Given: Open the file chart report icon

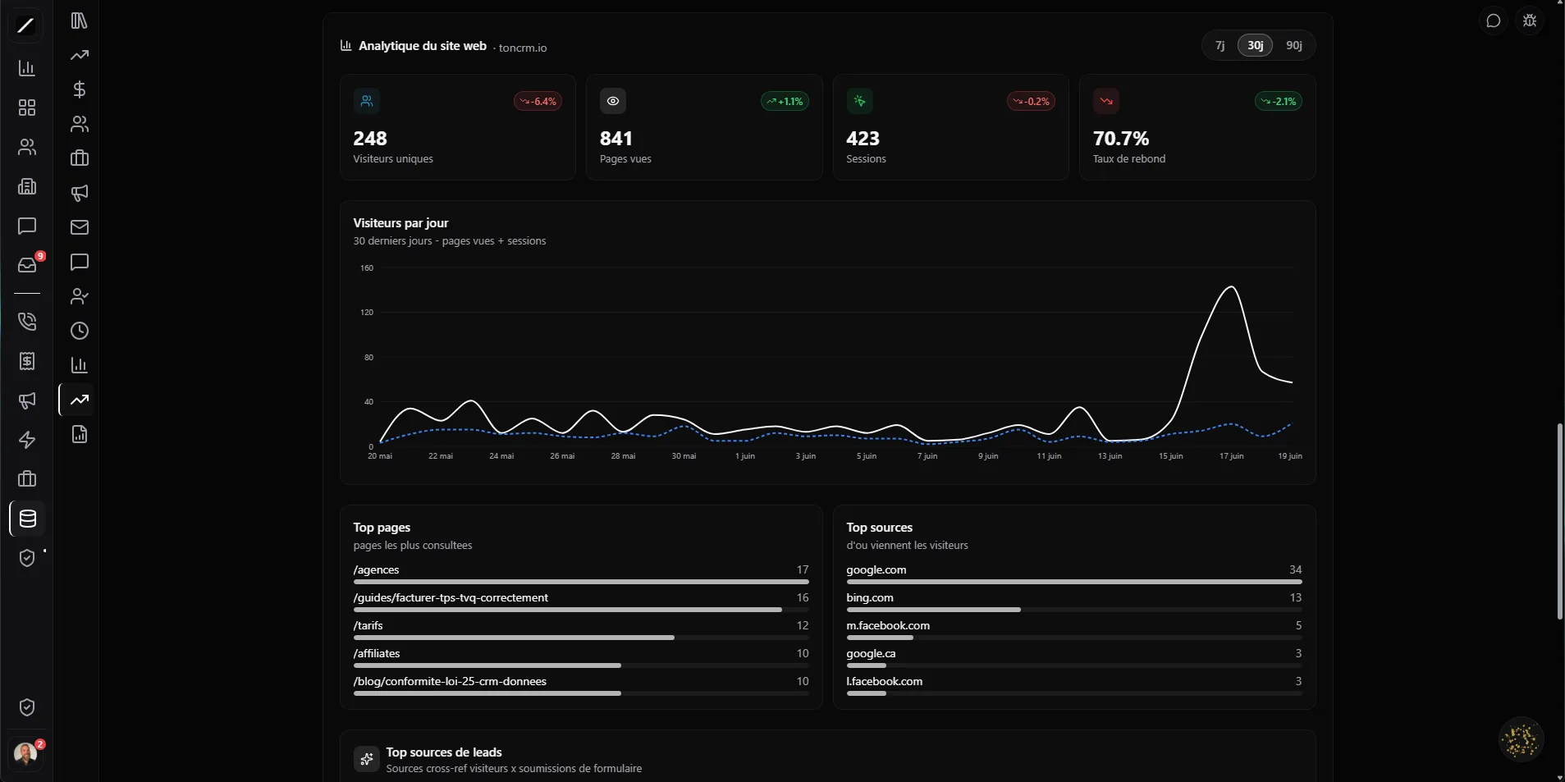Looking at the screenshot, I should point(80,434).
